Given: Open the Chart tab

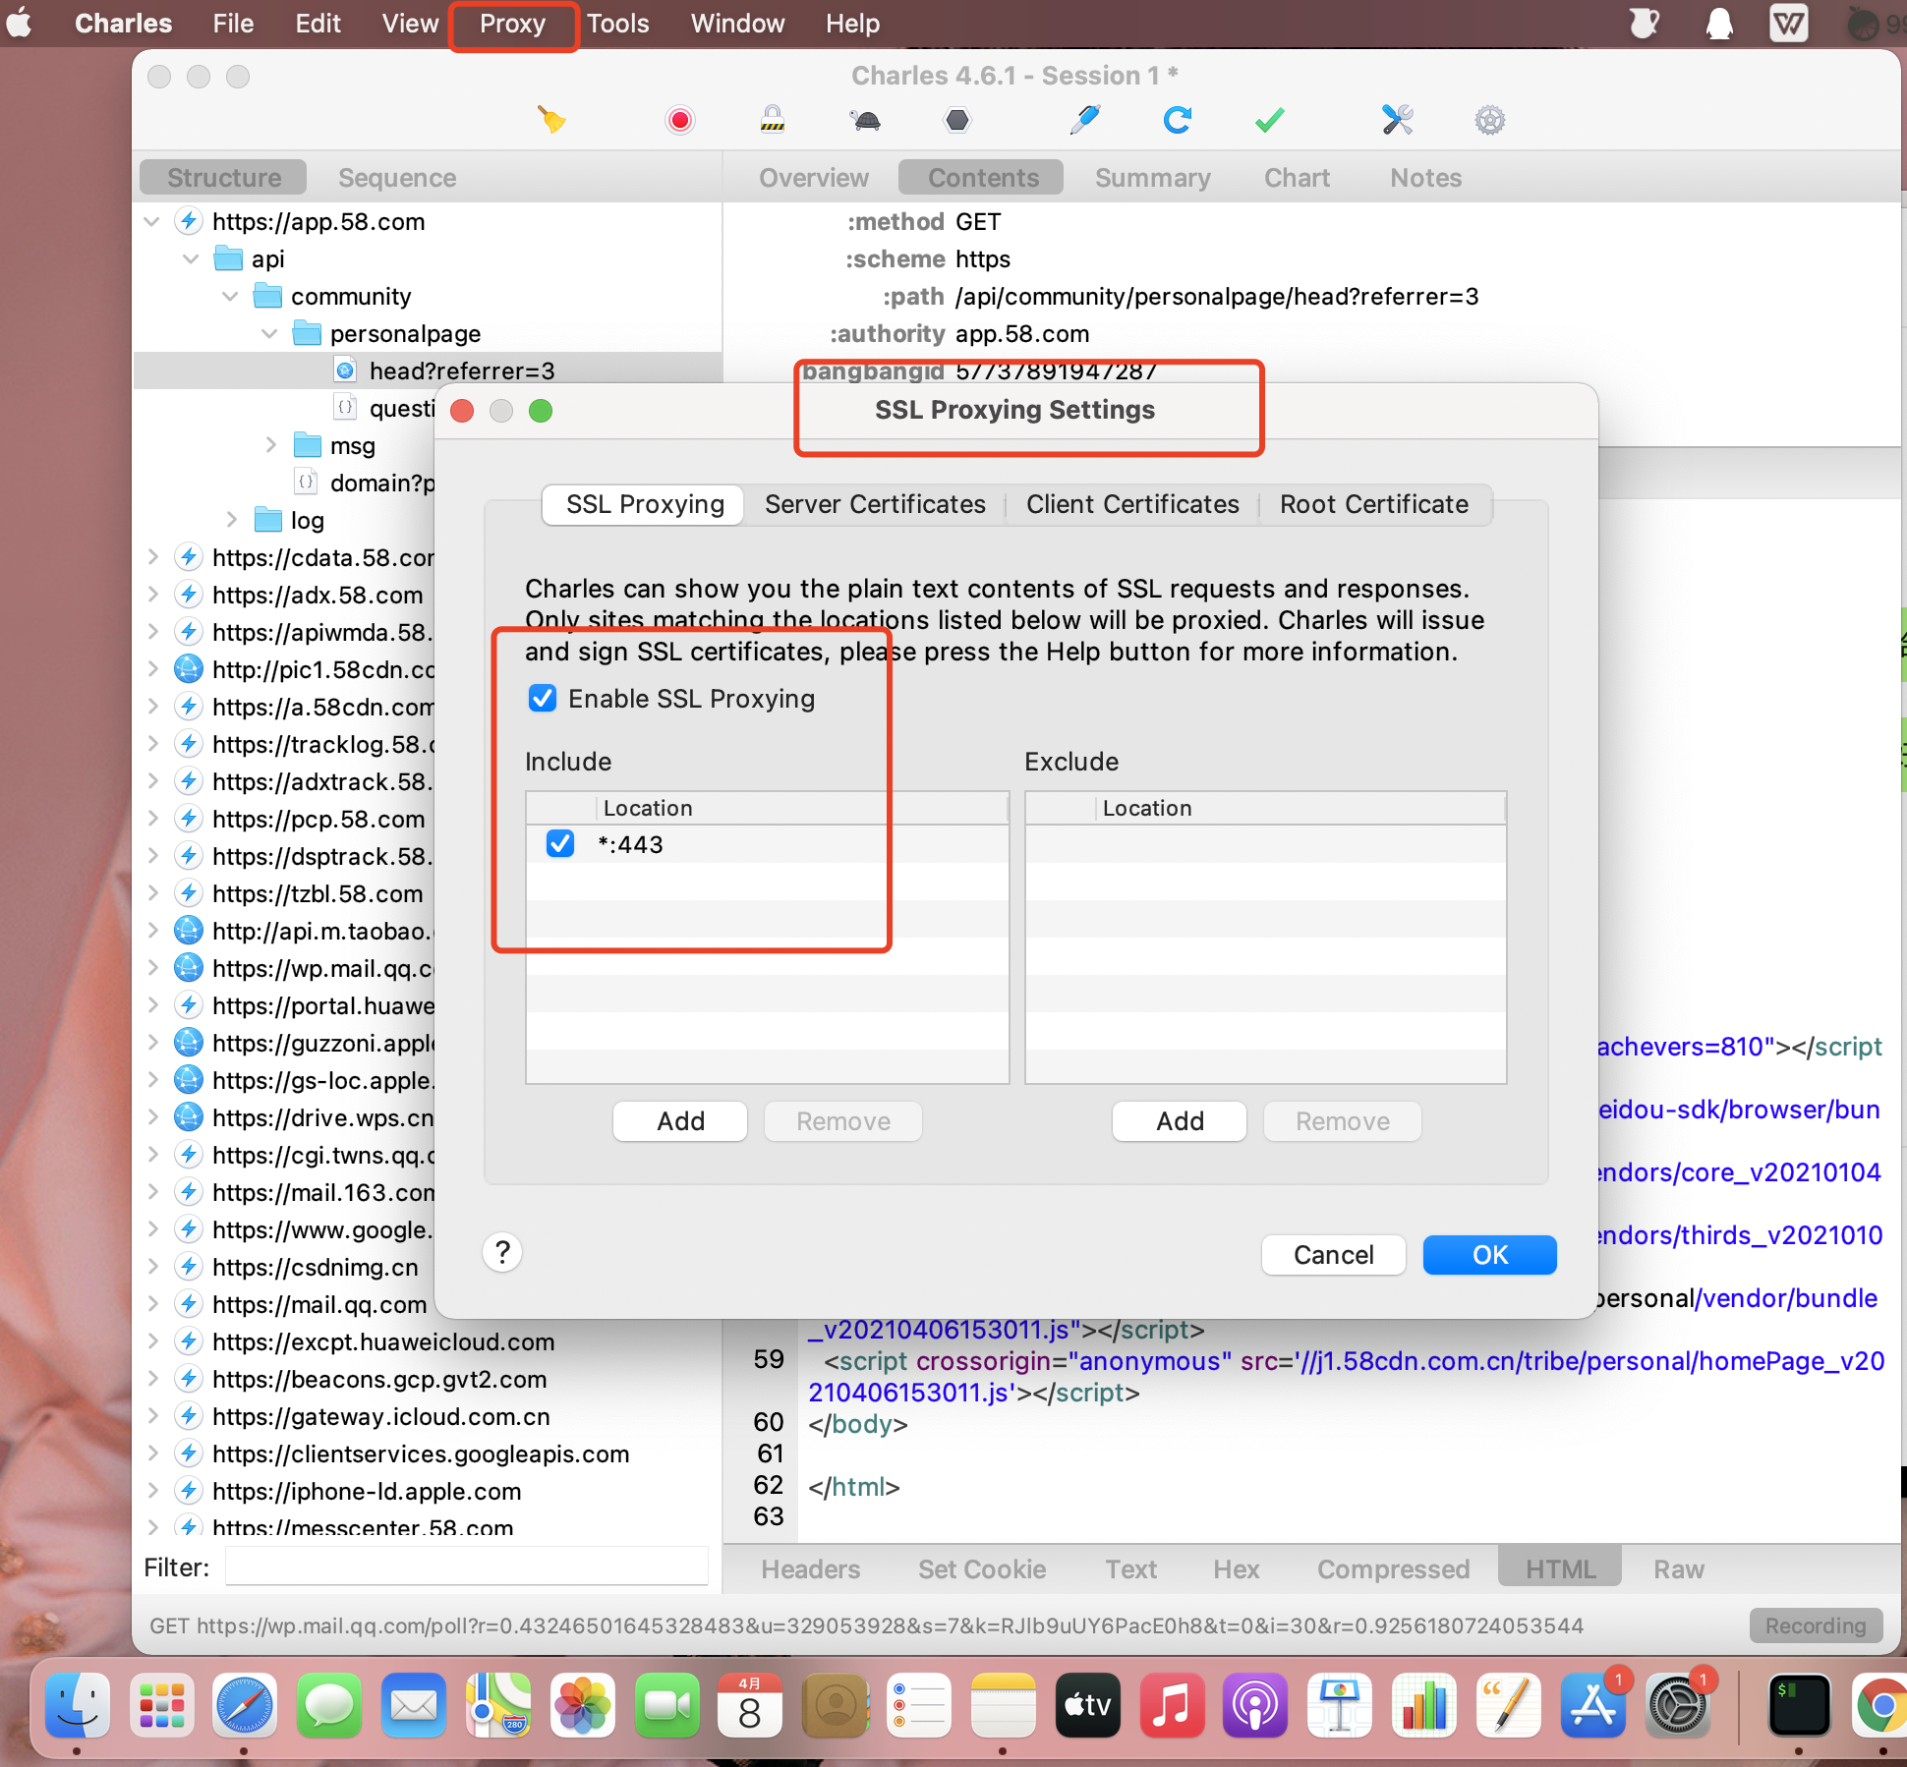Looking at the screenshot, I should tap(1297, 178).
